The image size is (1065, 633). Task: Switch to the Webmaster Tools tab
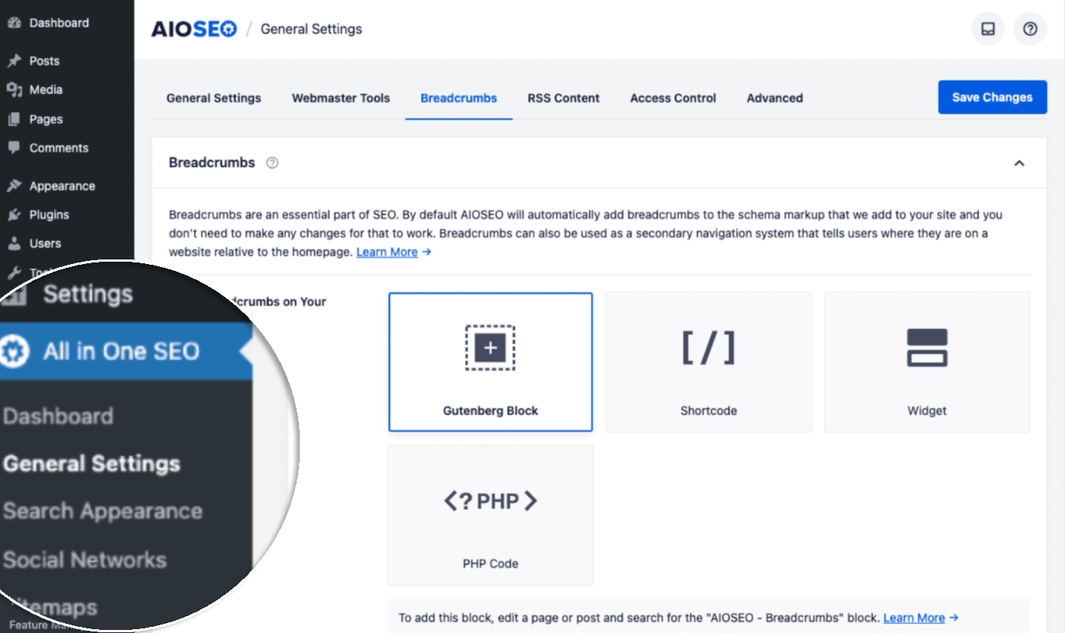(341, 98)
